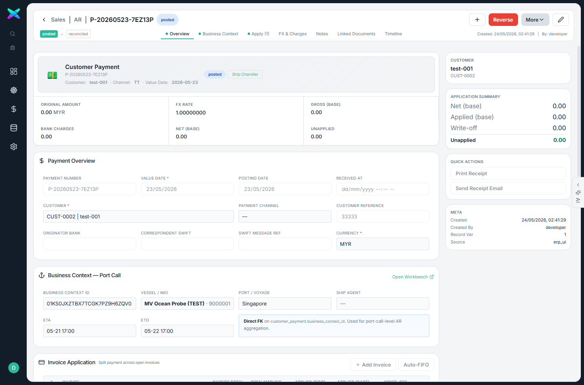Go back using the left chevron
This screenshot has width=584, height=385.
44,20
